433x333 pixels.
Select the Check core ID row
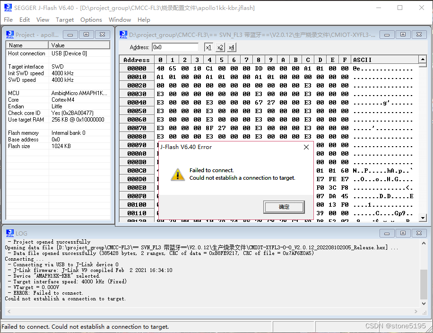pyautogui.click(x=58, y=113)
